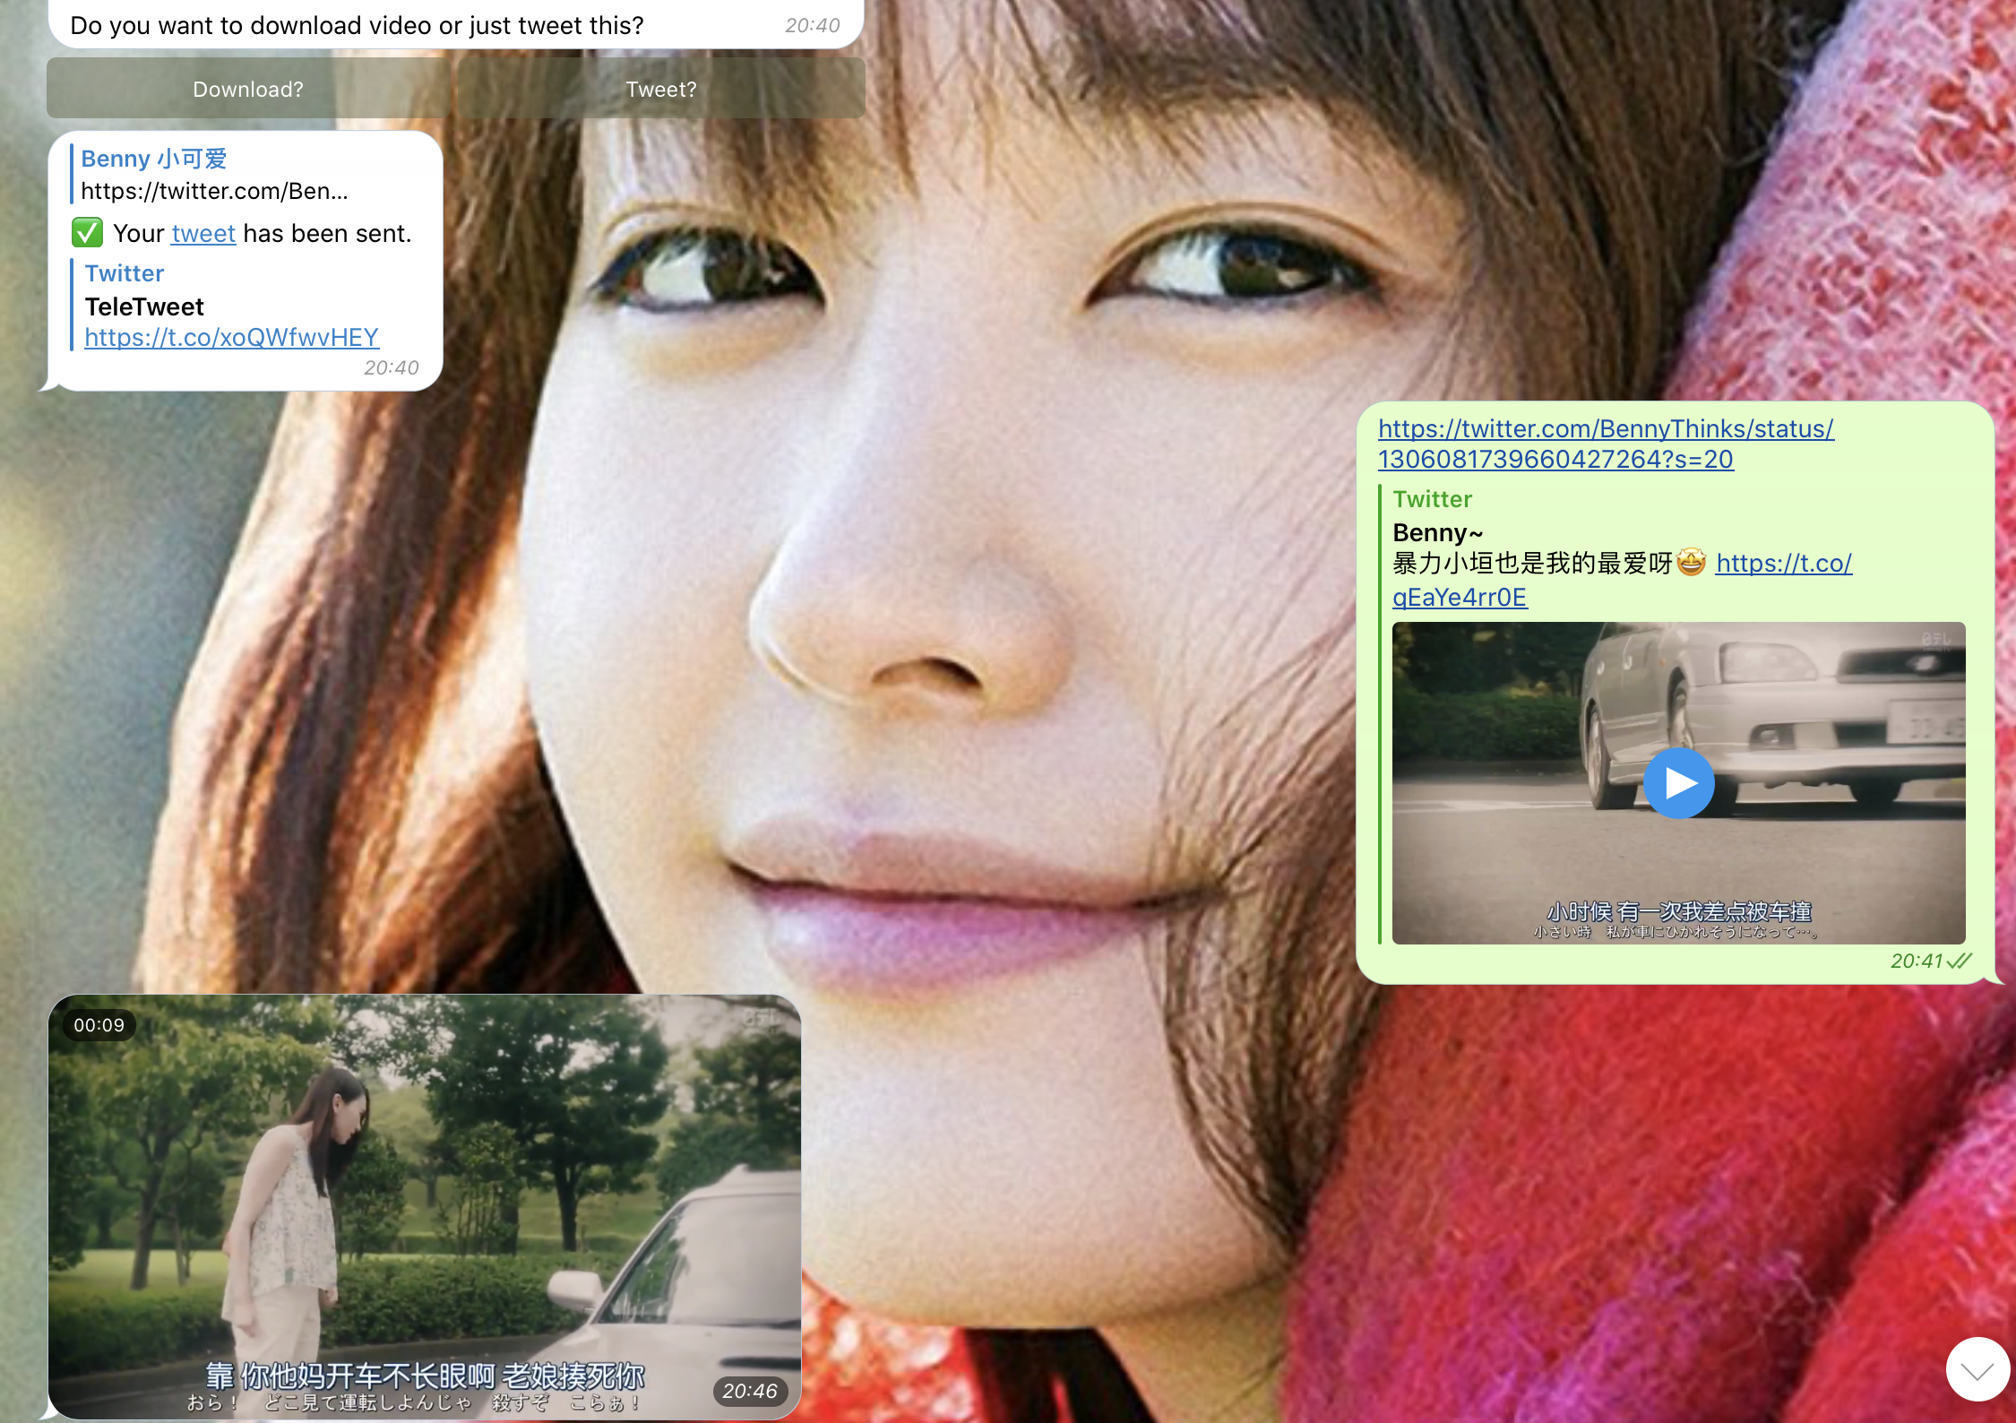Jump to quoted reply from Benny 小可爱
The height and width of the screenshot is (1423, 2016).
(x=215, y=175)
